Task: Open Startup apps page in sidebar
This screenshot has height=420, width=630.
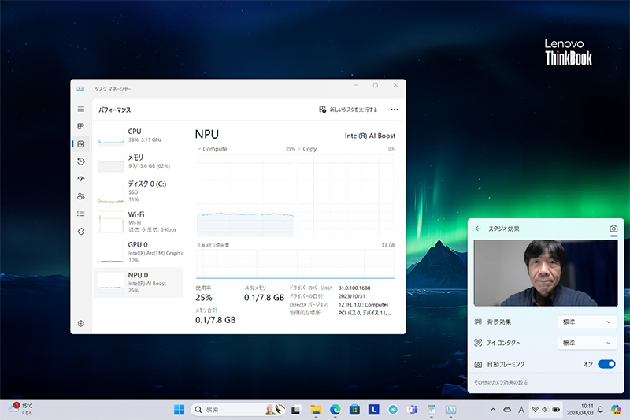Action: coord(80,179)
